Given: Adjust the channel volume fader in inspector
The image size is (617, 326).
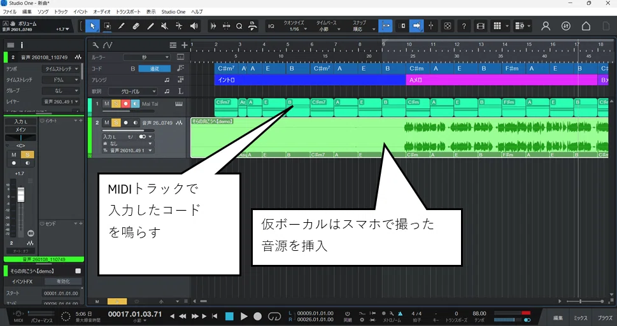Looking at the screenshot, I should click(21, 195).
